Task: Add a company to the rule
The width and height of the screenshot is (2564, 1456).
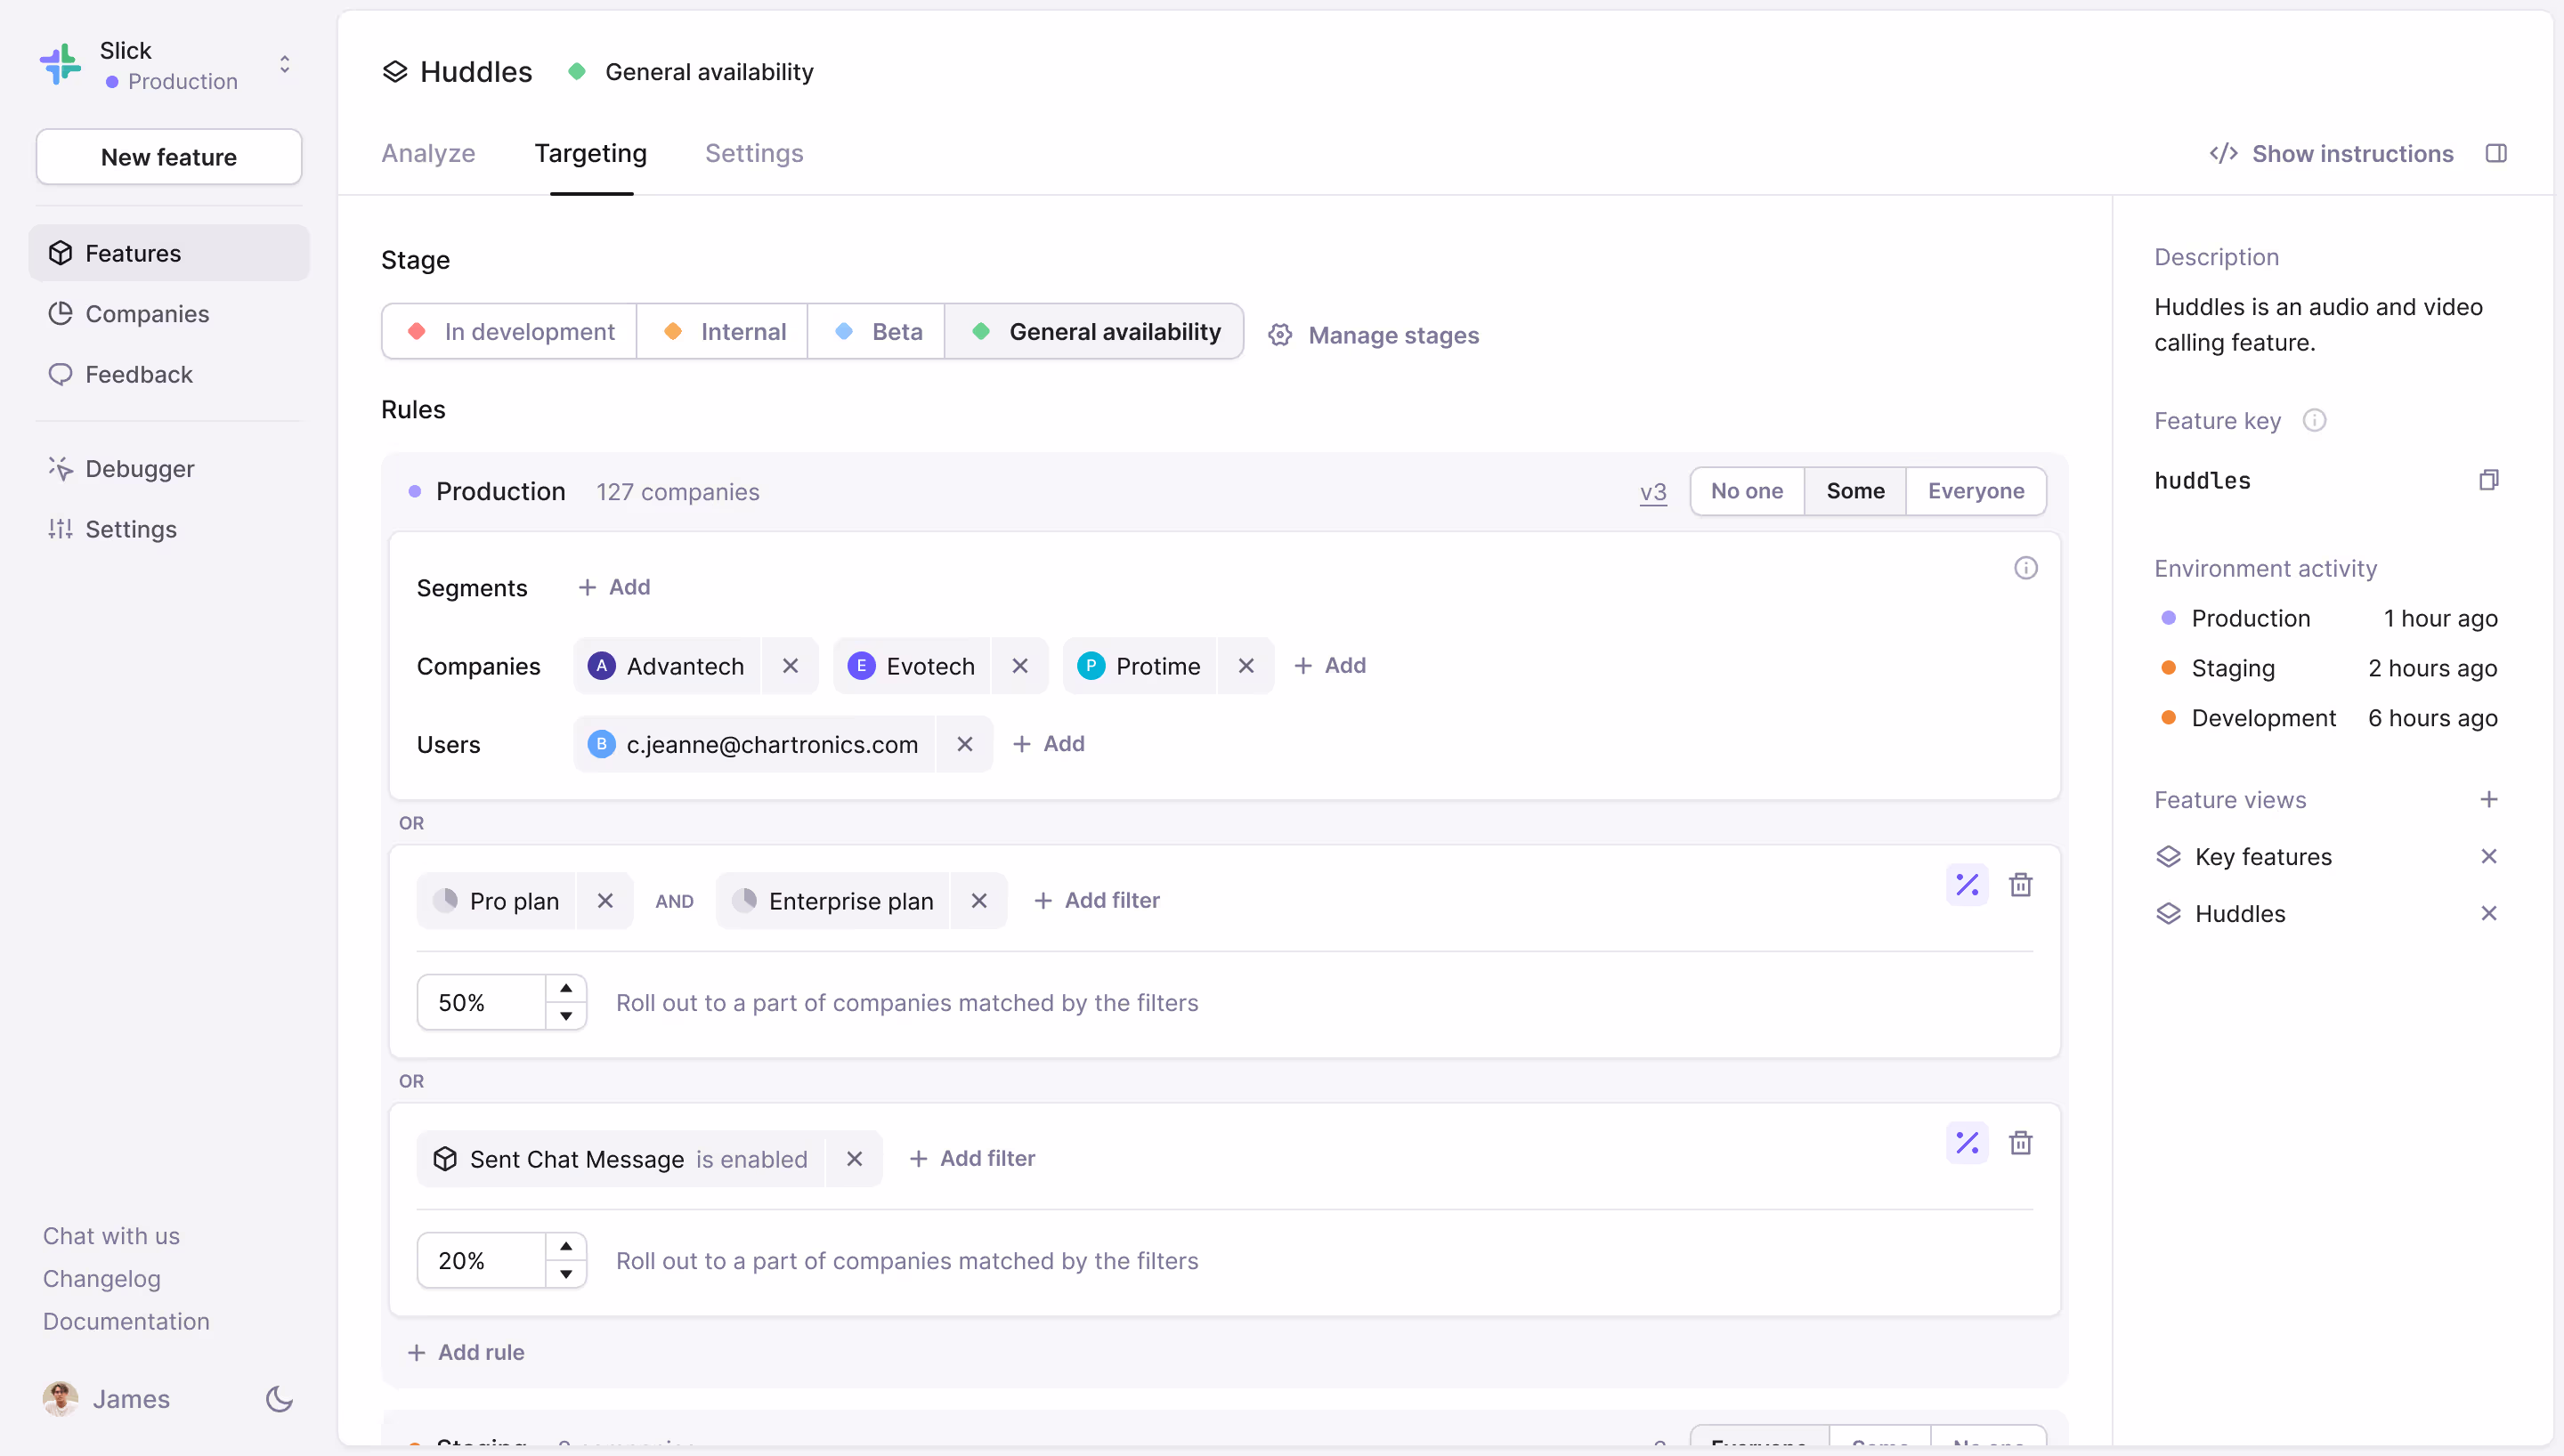Action: (x=1330, y=665)
